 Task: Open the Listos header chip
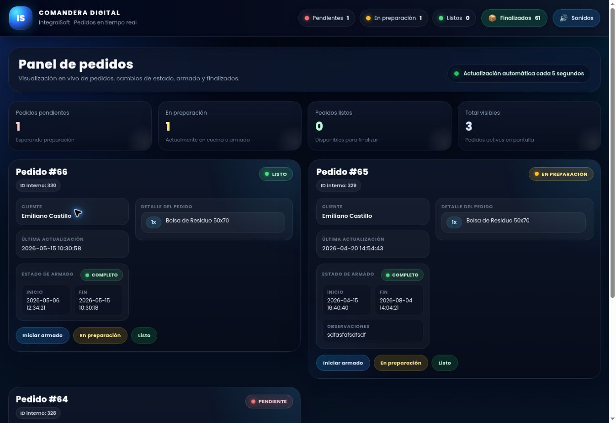[454, 18]
